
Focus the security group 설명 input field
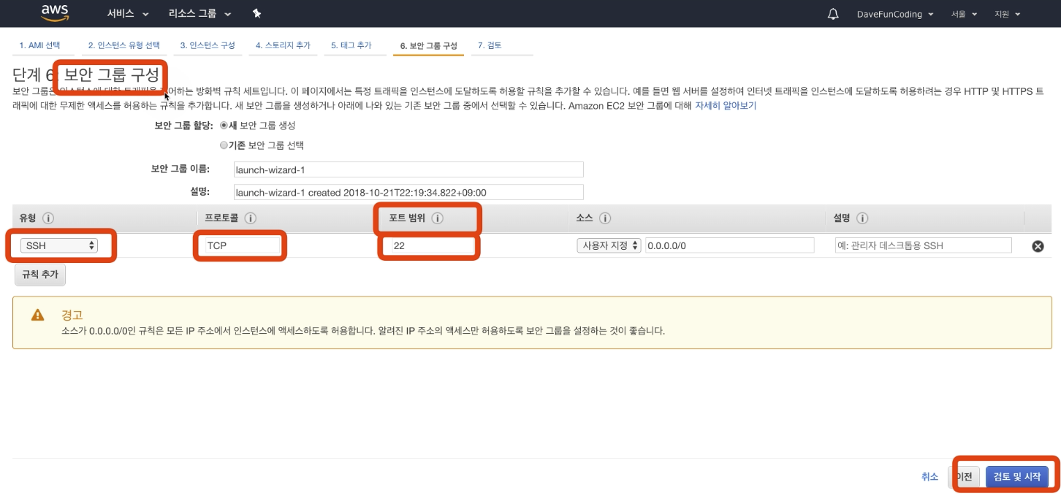pyautogui.click(x=408, y=192)
